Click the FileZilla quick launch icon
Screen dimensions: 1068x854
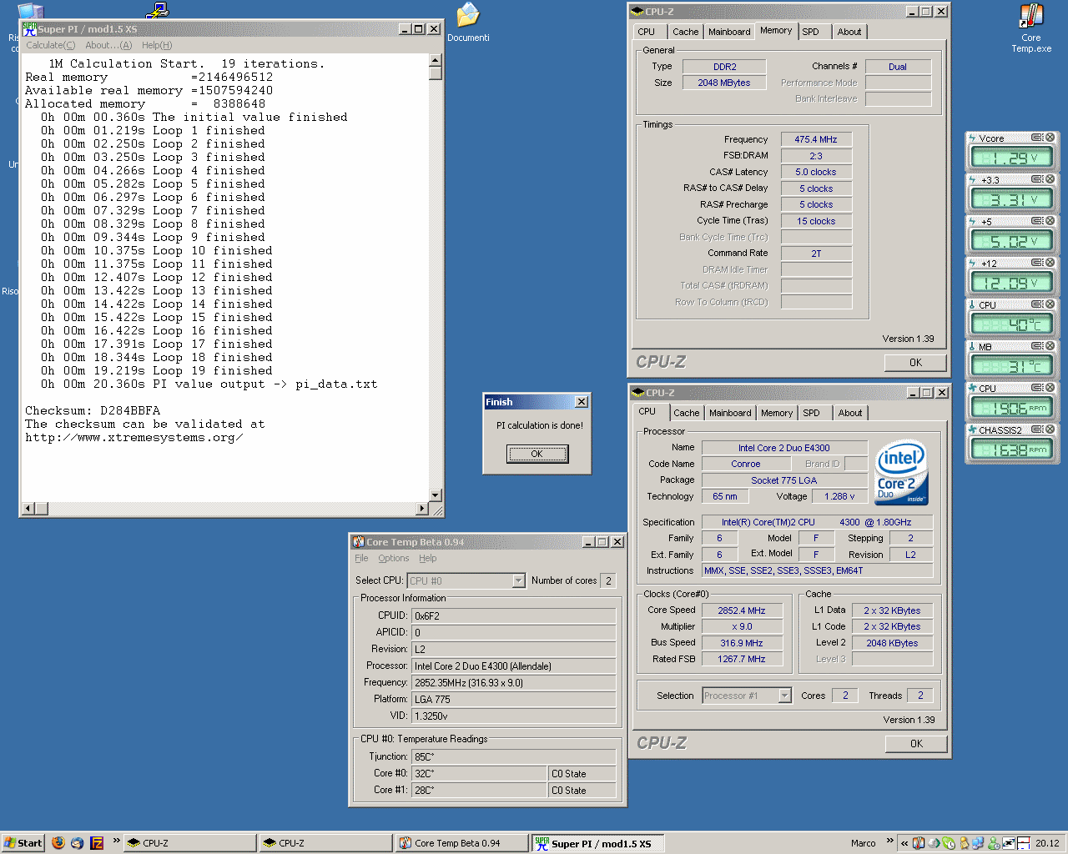pos(97,842)
